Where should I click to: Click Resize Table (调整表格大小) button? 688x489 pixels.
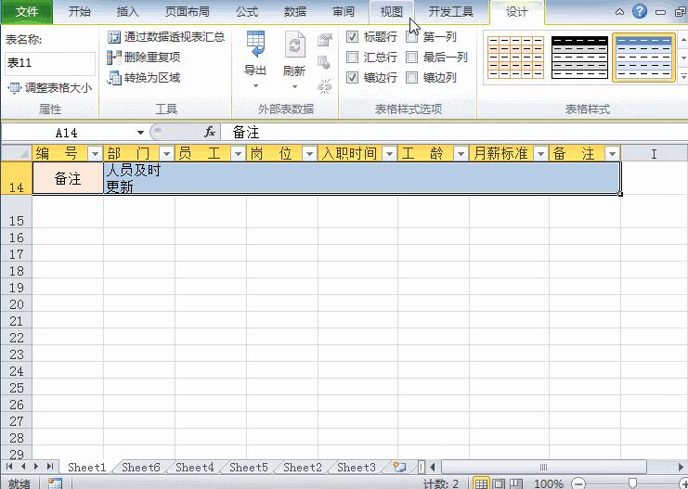50,88
